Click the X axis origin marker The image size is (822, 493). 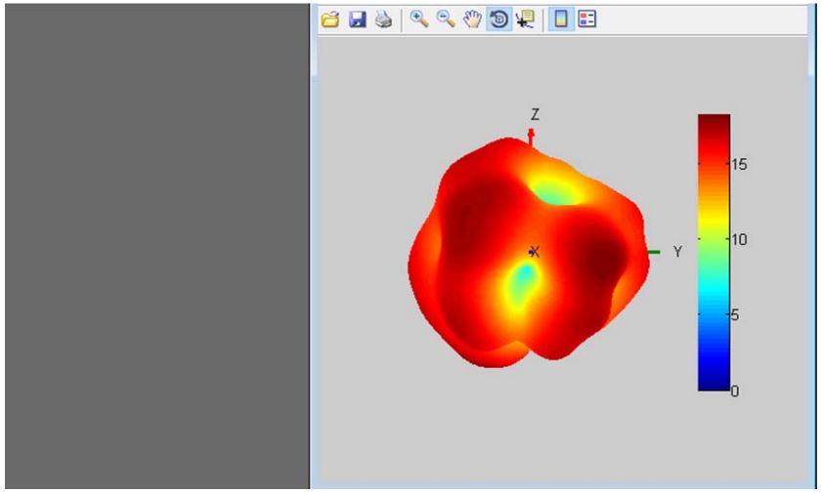tap(534, 252)
